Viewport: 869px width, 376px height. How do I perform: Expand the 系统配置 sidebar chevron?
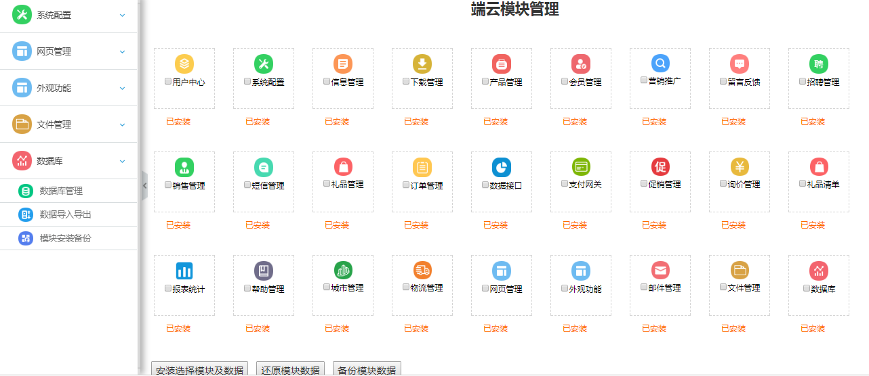pos(123,15)
